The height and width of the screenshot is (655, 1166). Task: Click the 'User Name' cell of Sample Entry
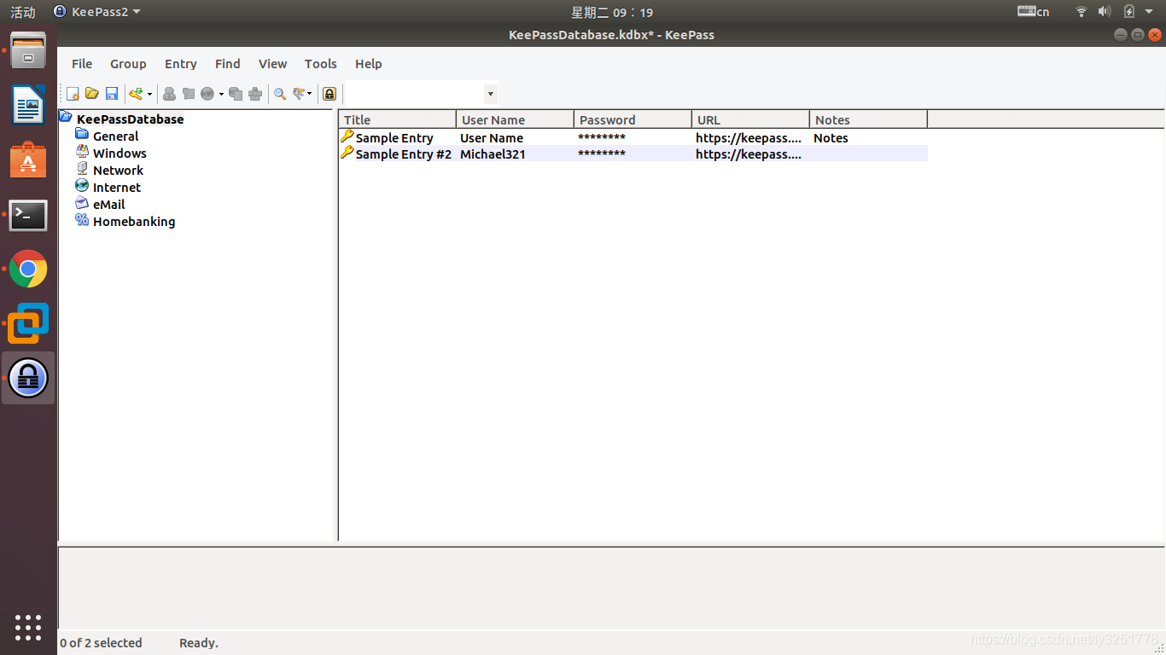tap(492, 138)
